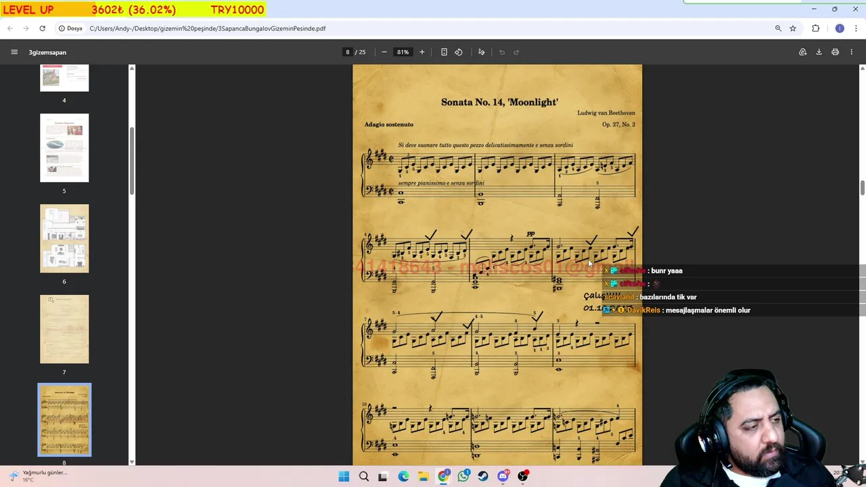
Task: Open the zoom magnifier in address bar
Action: (x=778, y=28)
